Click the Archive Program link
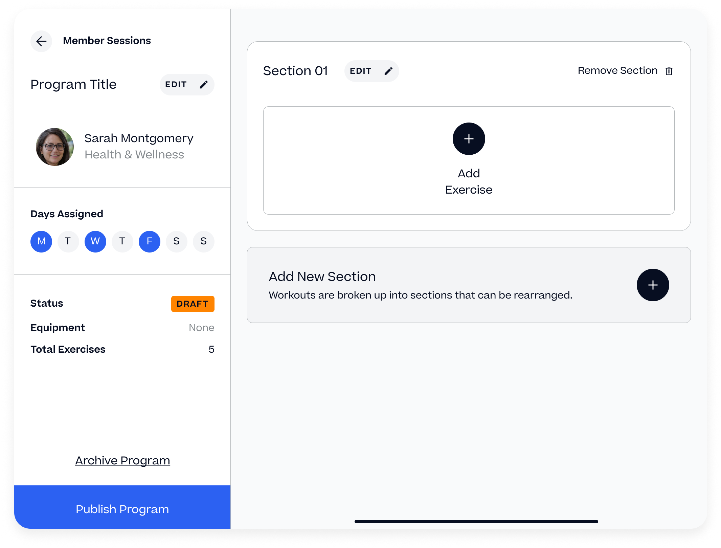The height and width of the screenshot is (548, 721). coord(122,460)
